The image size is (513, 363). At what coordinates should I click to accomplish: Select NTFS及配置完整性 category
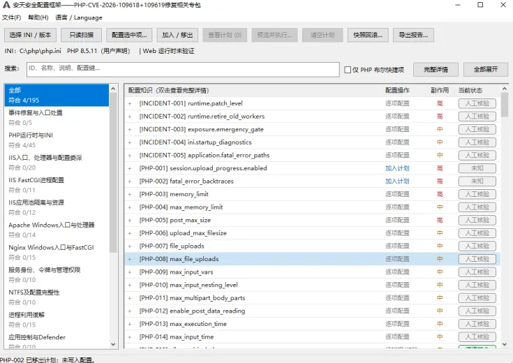pyautogui.click(x=57, y=297)
